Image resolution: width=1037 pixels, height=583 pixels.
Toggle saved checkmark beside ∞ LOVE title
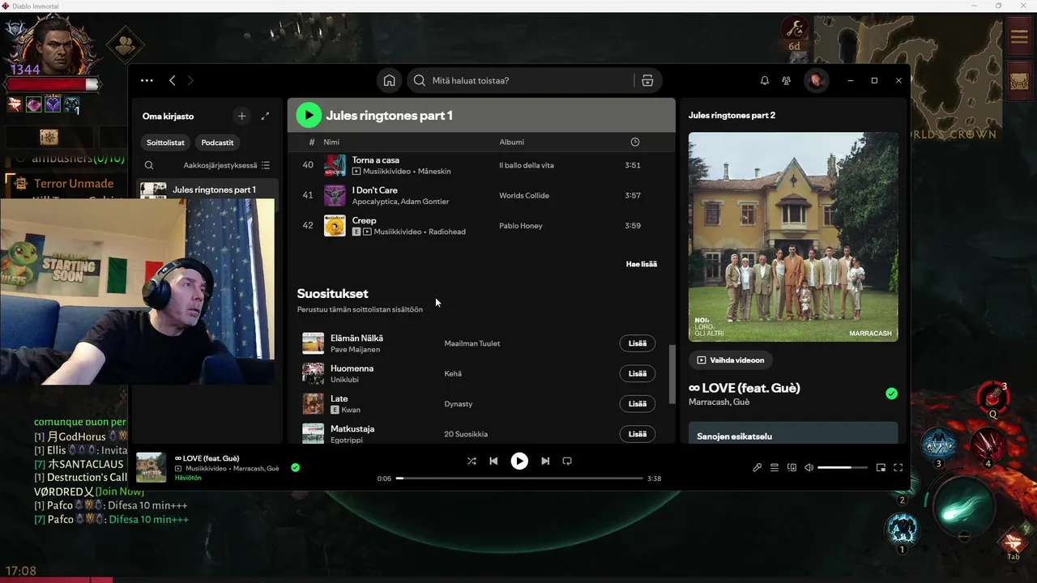(x=891, y=394)
